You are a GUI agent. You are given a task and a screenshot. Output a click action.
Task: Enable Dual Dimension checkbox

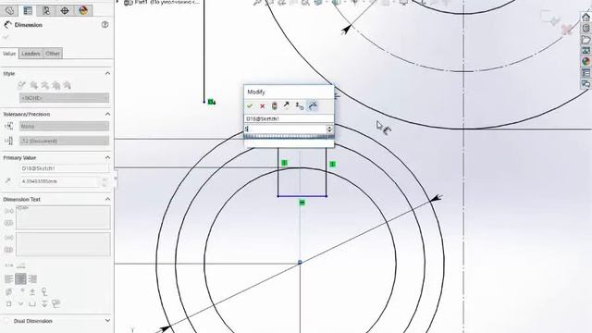pos(6,321)
